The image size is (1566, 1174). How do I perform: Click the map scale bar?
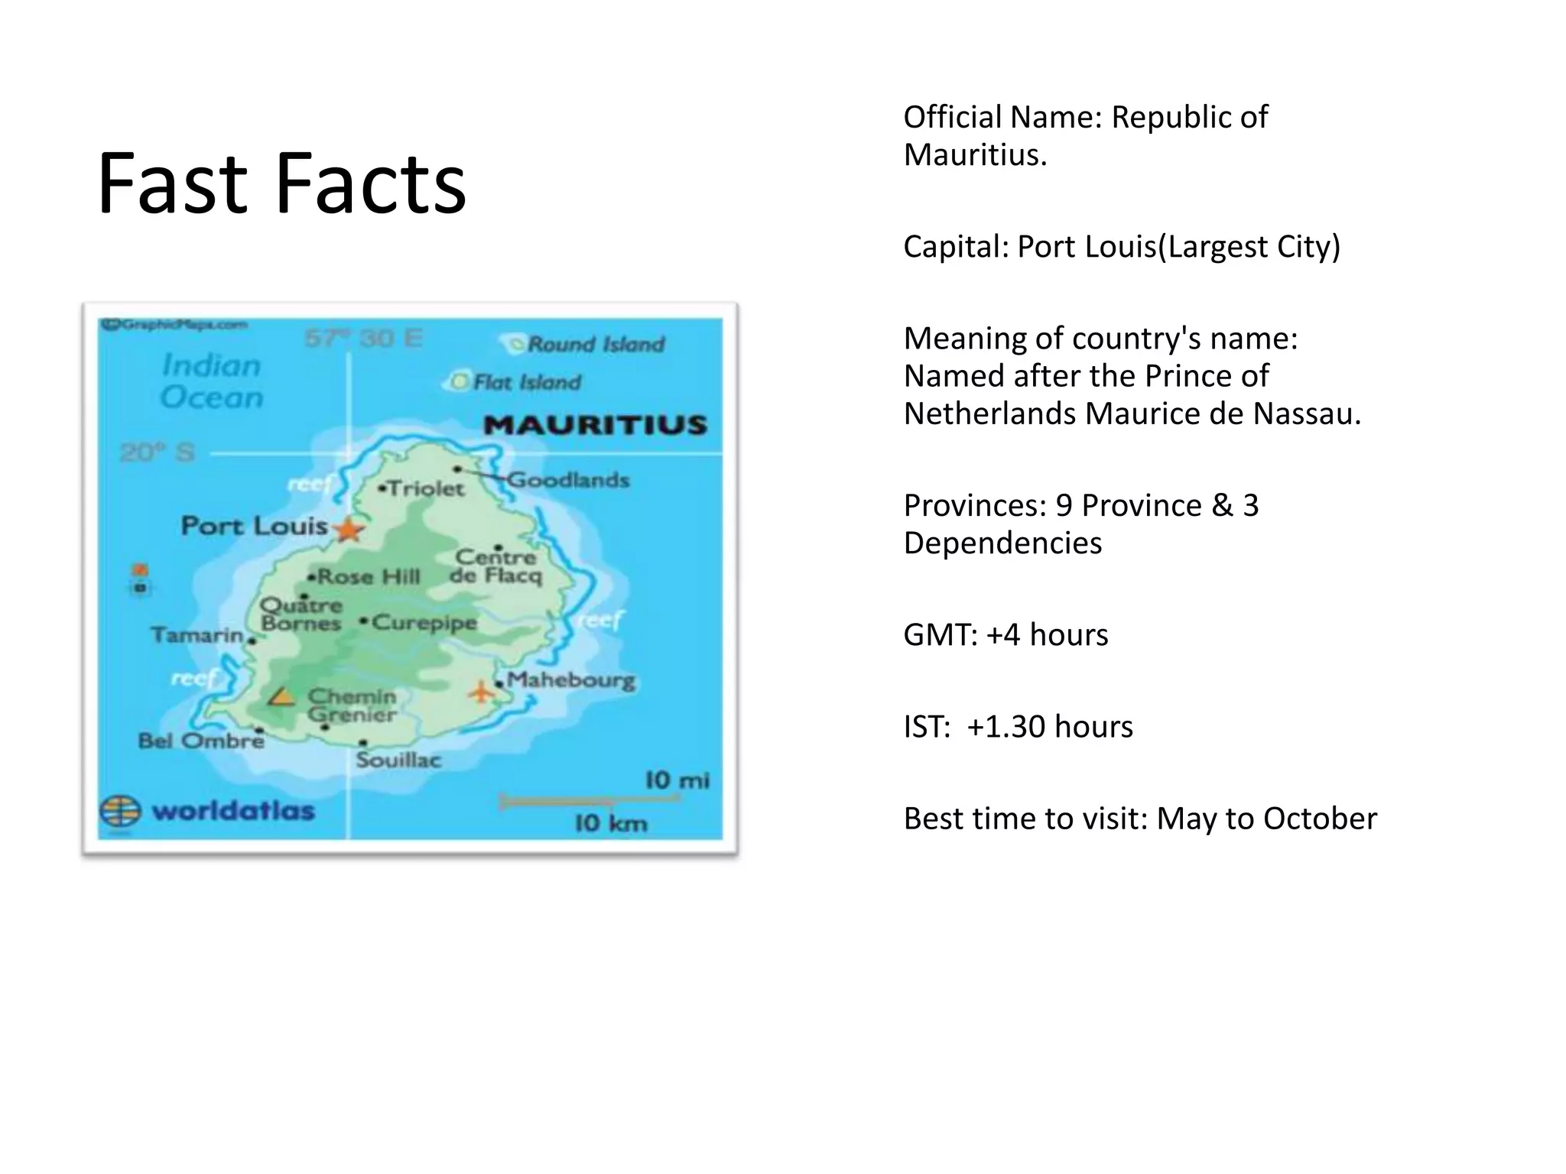(x=589, y=801)
